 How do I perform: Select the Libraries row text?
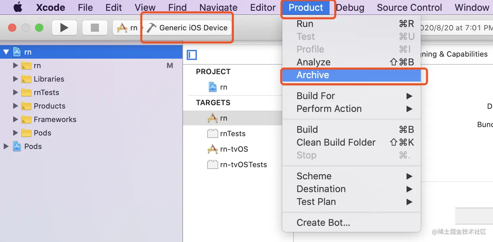coord(49,79)
